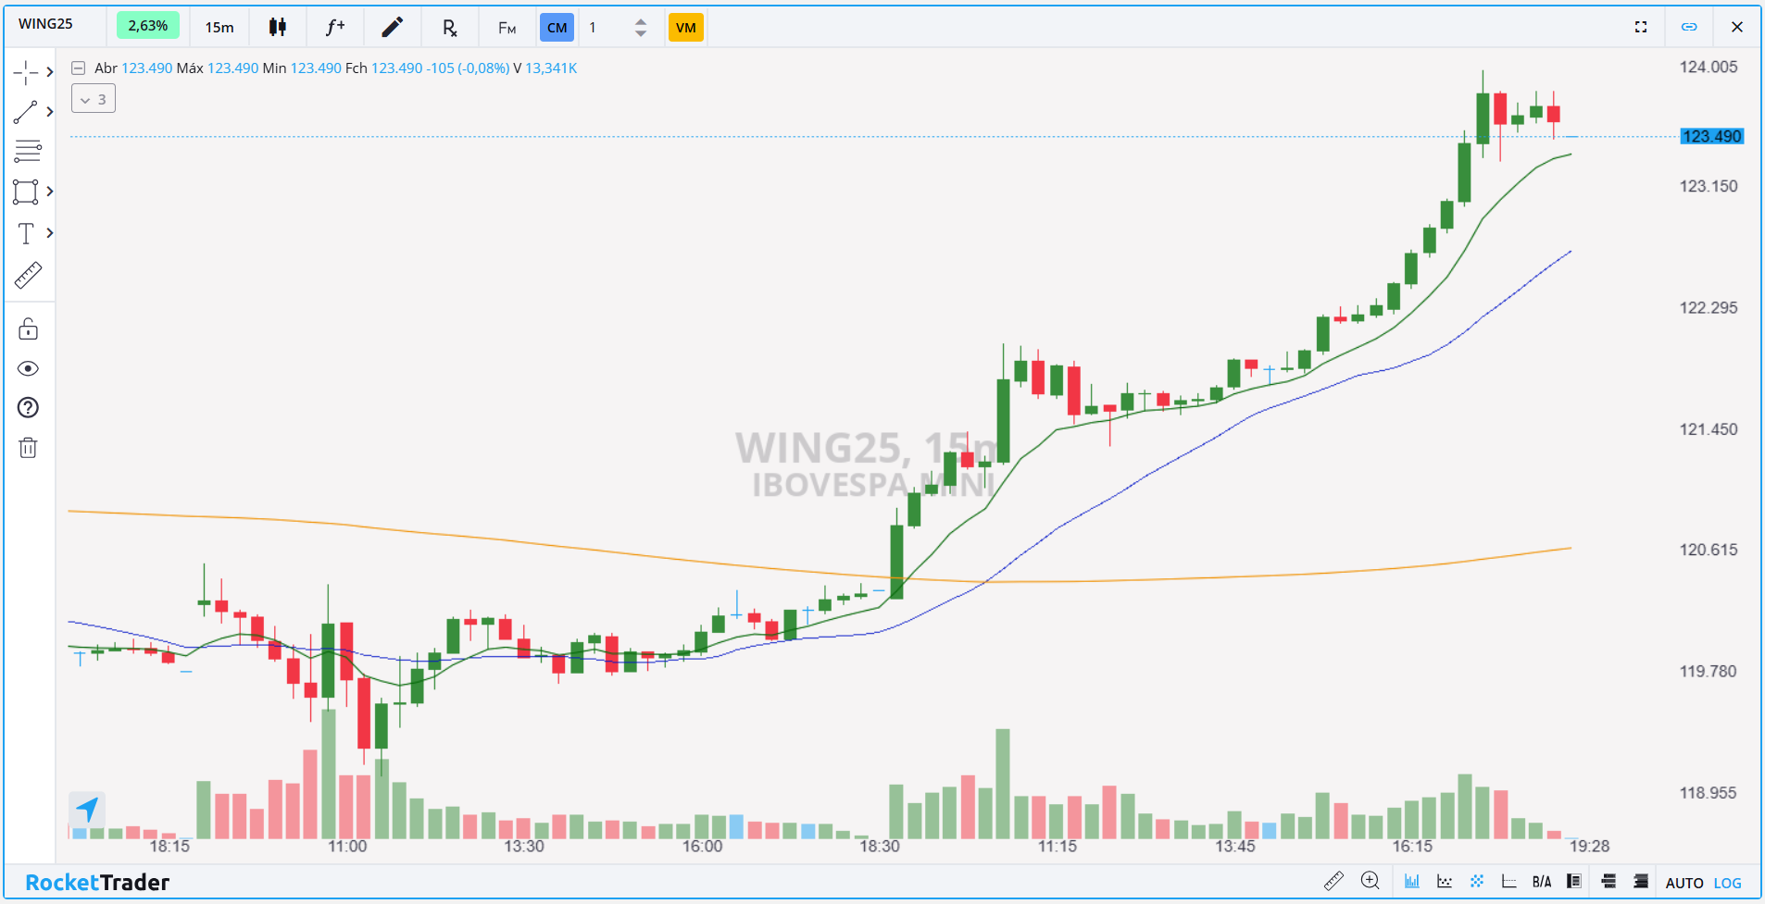The width and height of the screenshot is (1765, 904).
Task: Click the zoom in magnifier icon
Action: pyautogui.click(x=1371, y=881)
